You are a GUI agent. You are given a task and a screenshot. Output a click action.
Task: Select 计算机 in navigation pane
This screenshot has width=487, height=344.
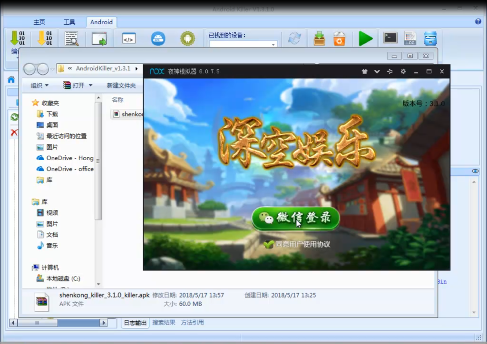pos(45,268)
